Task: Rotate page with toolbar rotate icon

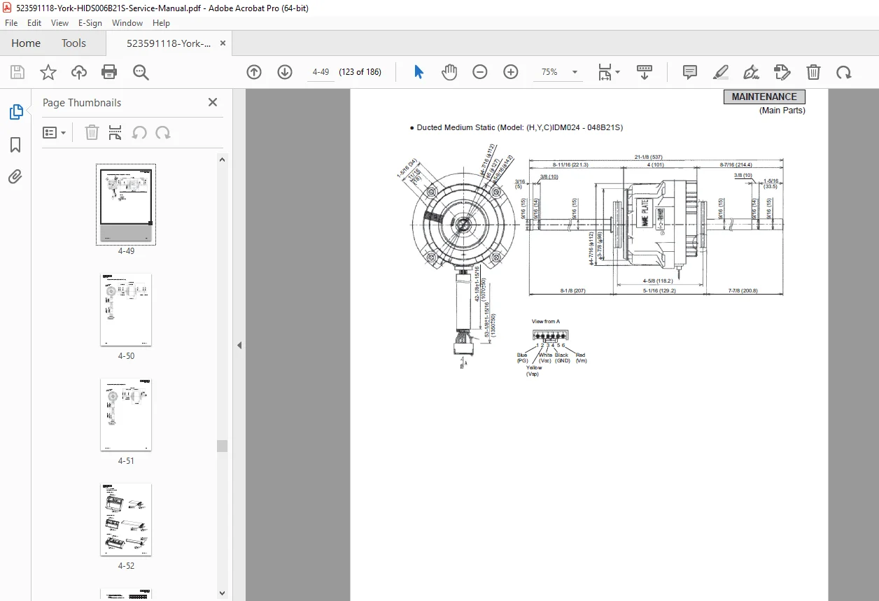Action: pyautogui.click(x=844, y=72)
